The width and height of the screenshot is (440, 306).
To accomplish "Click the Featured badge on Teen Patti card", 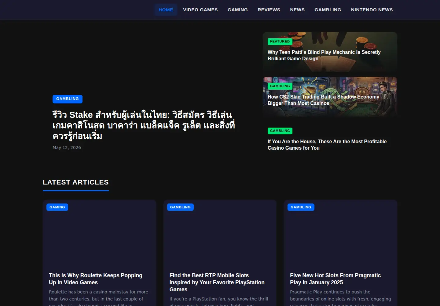I will [280, 42].
